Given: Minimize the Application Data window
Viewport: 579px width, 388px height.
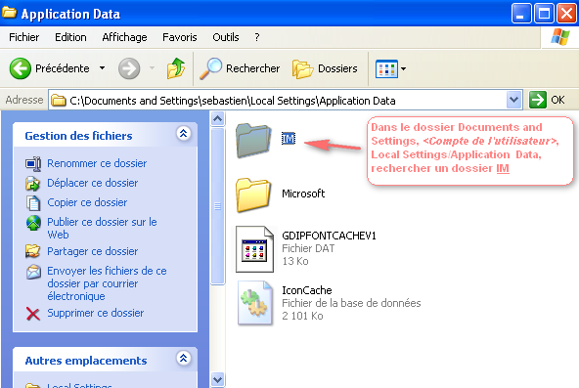Looking at the screenshot, I should [x=521, y=14].
